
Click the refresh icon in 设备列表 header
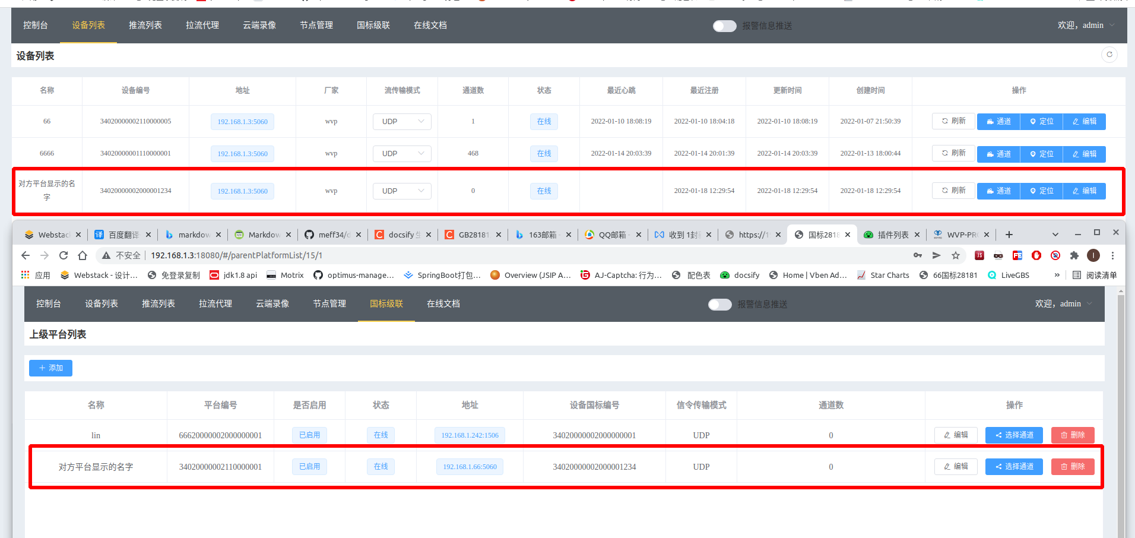pyautogui.click(x=1109, y=55)
